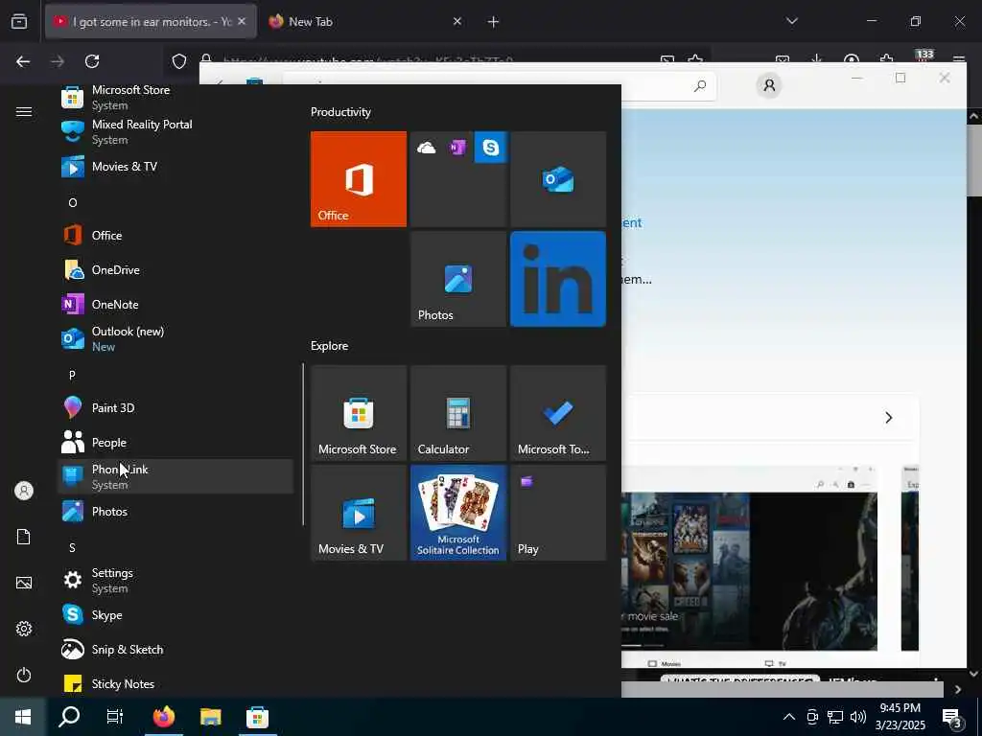
Task: Launch Mixed Reality Portal from app list
Action: point(175,131)
